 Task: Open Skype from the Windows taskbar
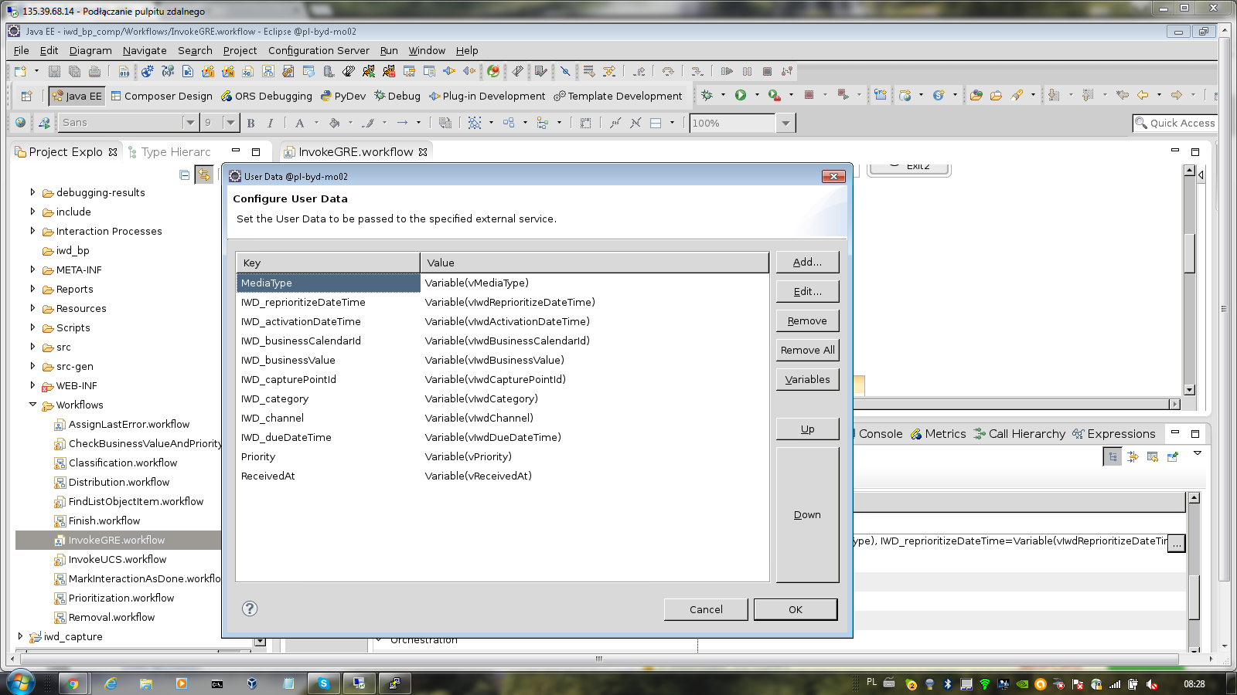[323, 683]
